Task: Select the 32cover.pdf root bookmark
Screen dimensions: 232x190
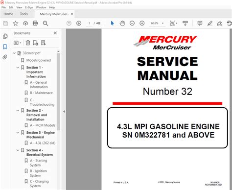Action: [x=32, y=53]
